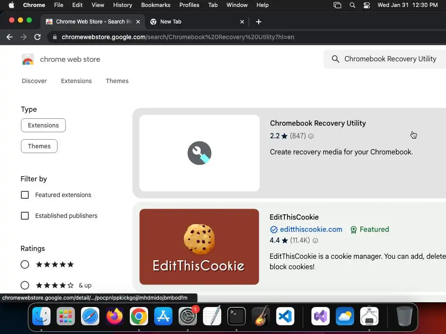Open the History menu
446x334 pixels.
[122, 5]
